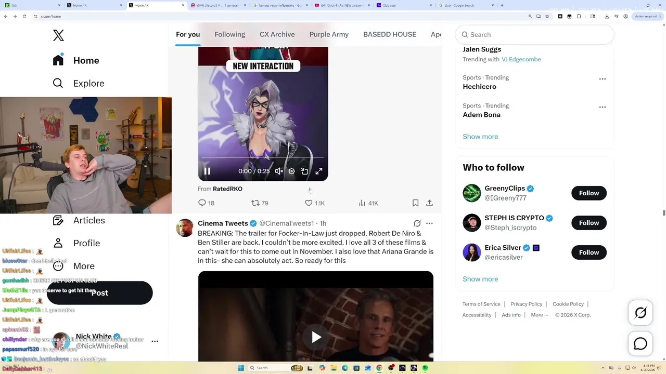
Task: Open the Accessibility footer link
Action: pyautogui.click(x=477, y=315)
